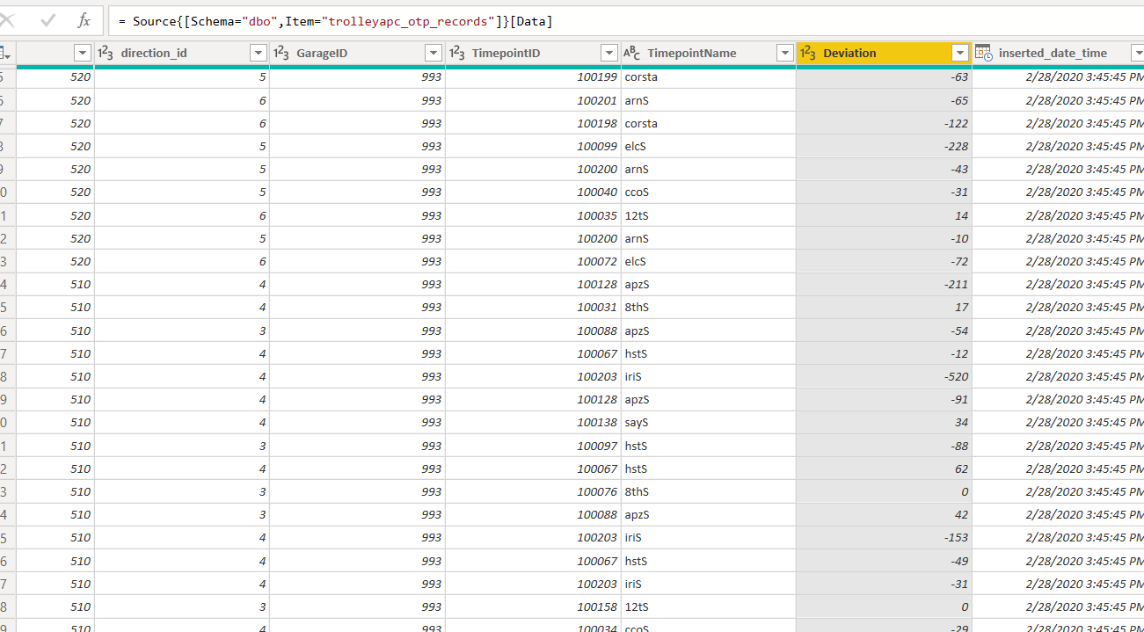This screenshot has height=632, width=1144.
Task: Change data type icon of TimepointID column
Action: click(457, 54)
